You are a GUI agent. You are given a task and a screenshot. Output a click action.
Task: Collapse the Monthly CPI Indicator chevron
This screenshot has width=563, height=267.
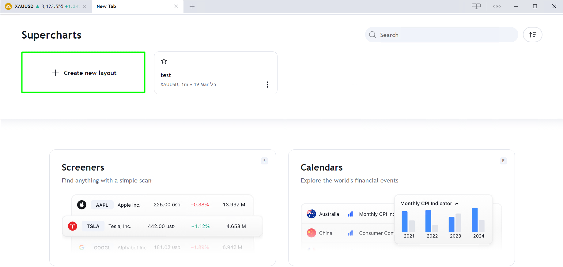pos(457,204)
